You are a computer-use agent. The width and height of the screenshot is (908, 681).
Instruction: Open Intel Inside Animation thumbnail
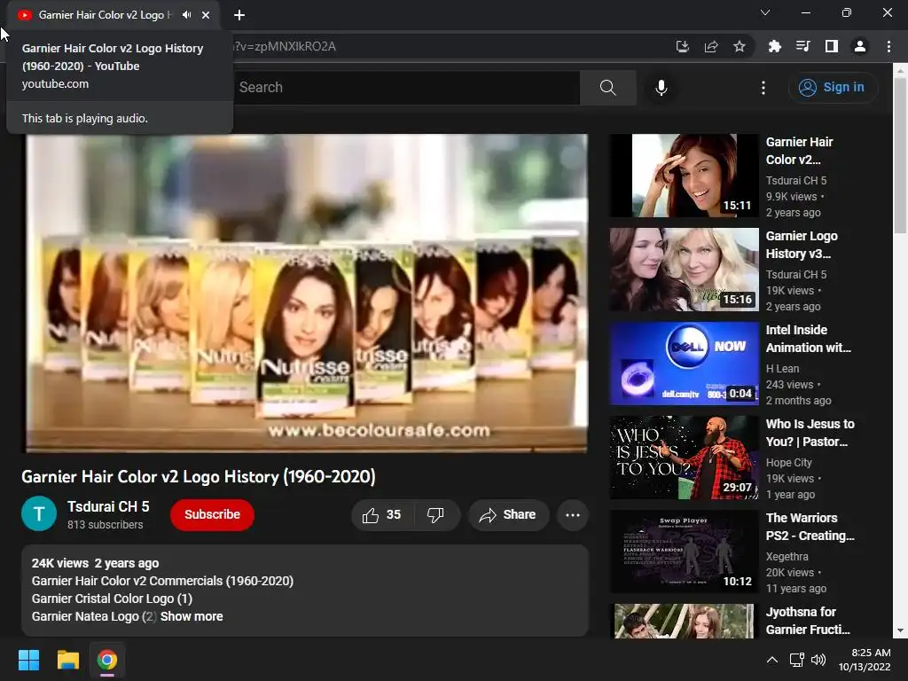(684, 364)
